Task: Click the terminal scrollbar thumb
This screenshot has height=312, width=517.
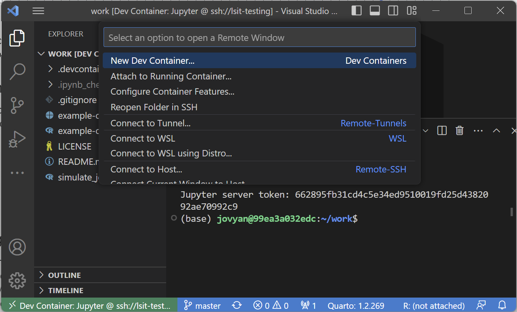Action: (511, 212)
